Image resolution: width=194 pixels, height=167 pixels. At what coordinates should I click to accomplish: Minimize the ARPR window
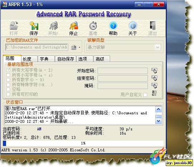pos(139,4)
